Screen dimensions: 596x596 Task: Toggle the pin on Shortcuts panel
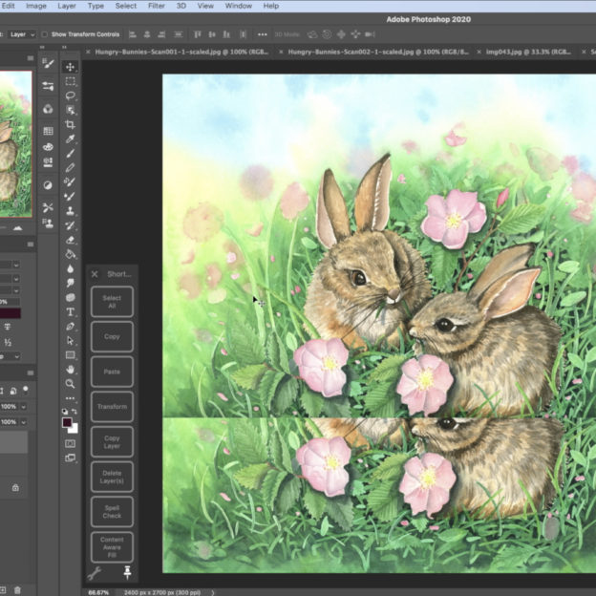pos(127,573)
